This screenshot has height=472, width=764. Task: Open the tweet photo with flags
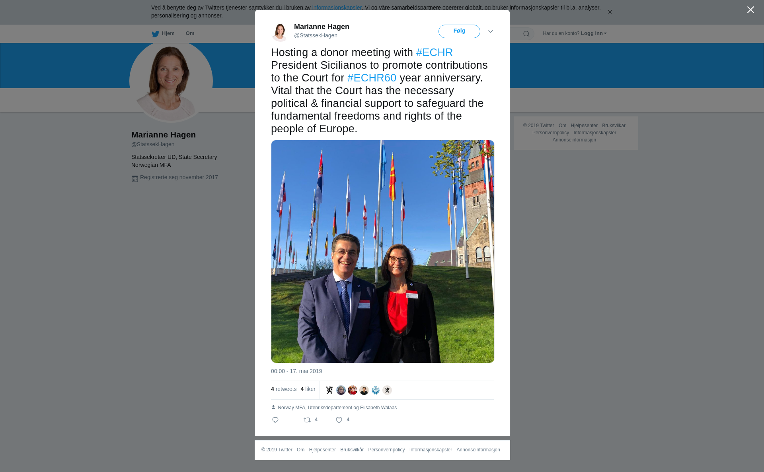383,251
